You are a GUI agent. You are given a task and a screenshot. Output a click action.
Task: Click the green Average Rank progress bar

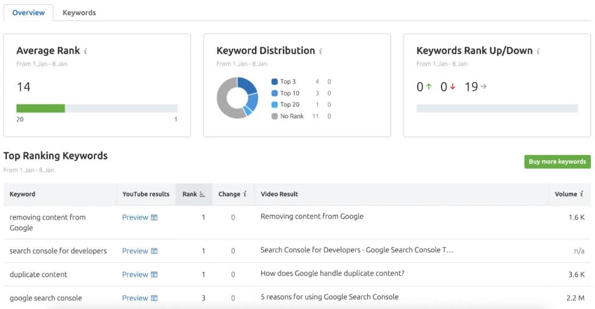coord(41,108)
